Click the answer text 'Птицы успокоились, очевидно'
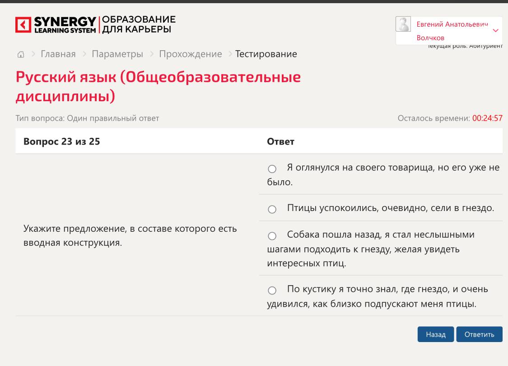Viewport: 508px width, 366px height. click(x=391, y=208)
